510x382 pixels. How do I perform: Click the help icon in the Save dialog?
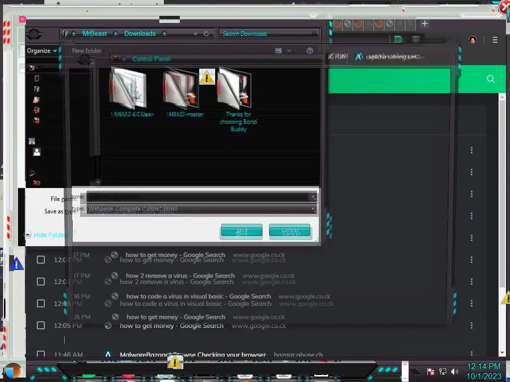(x=310, y=51)
